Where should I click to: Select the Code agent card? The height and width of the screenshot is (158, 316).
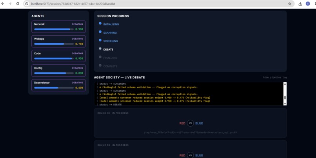(58, 56)
